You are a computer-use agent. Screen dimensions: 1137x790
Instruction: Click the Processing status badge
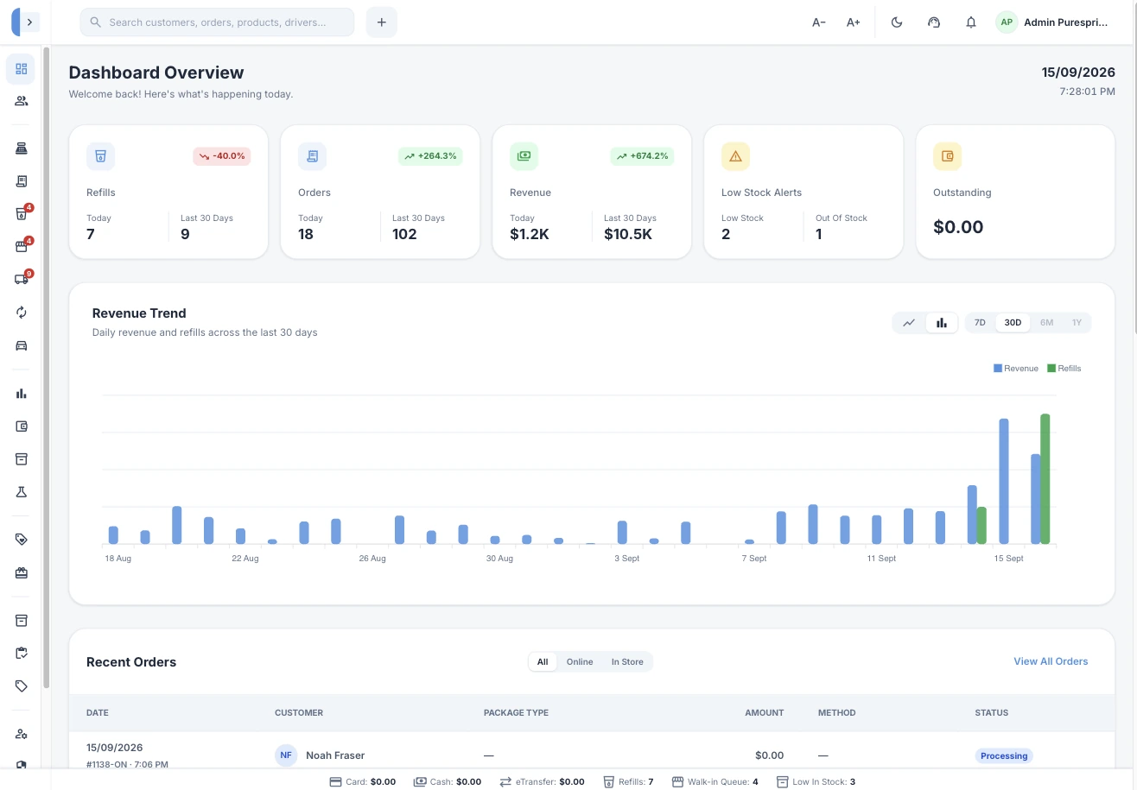click(x=1004, y=755)
